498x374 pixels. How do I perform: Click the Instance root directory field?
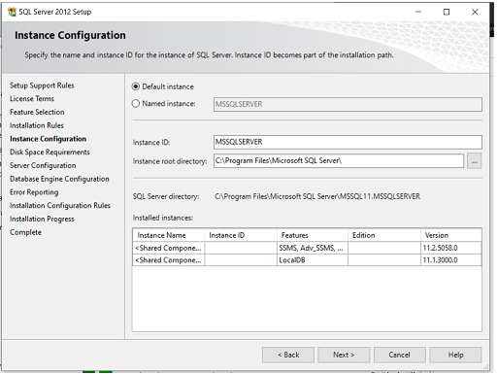339,161
